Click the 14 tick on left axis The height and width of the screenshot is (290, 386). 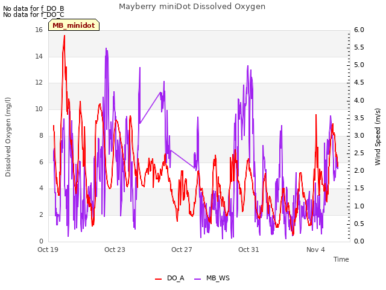[x=39, y=56]
